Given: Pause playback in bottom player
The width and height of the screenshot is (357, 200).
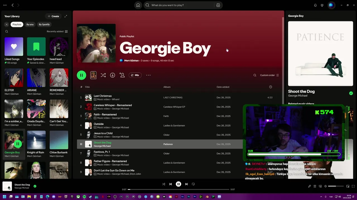Looking at the screenshot, I should (178, 184).
